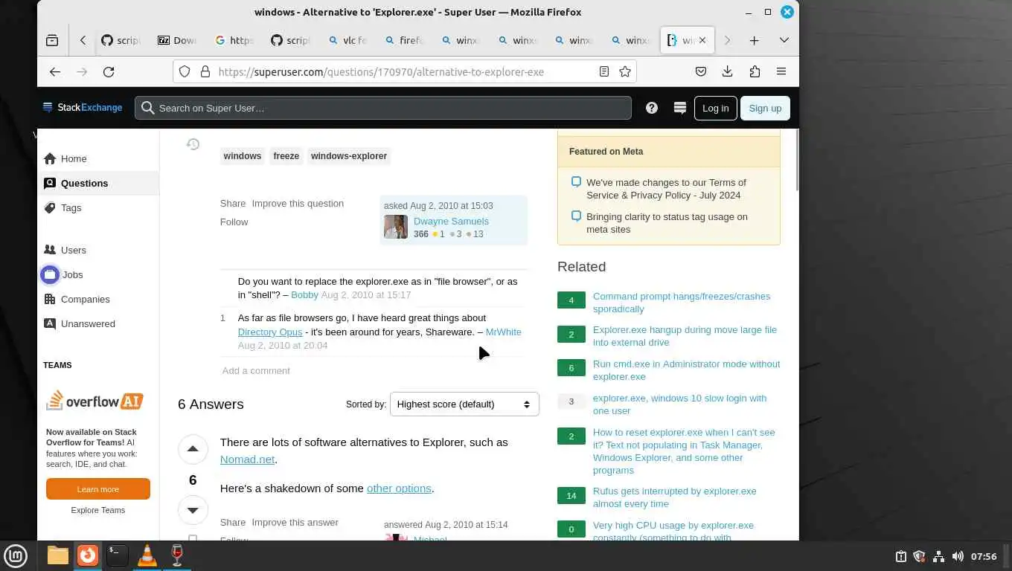Close the active Super User tab

point(702,40)
